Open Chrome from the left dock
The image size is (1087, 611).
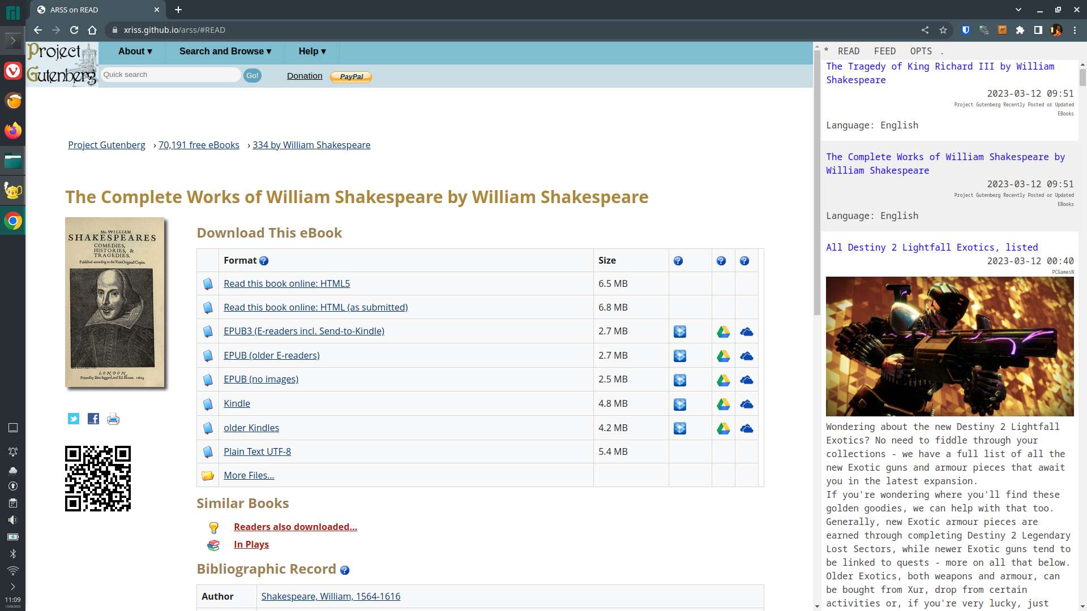click(x=13, y=221)
